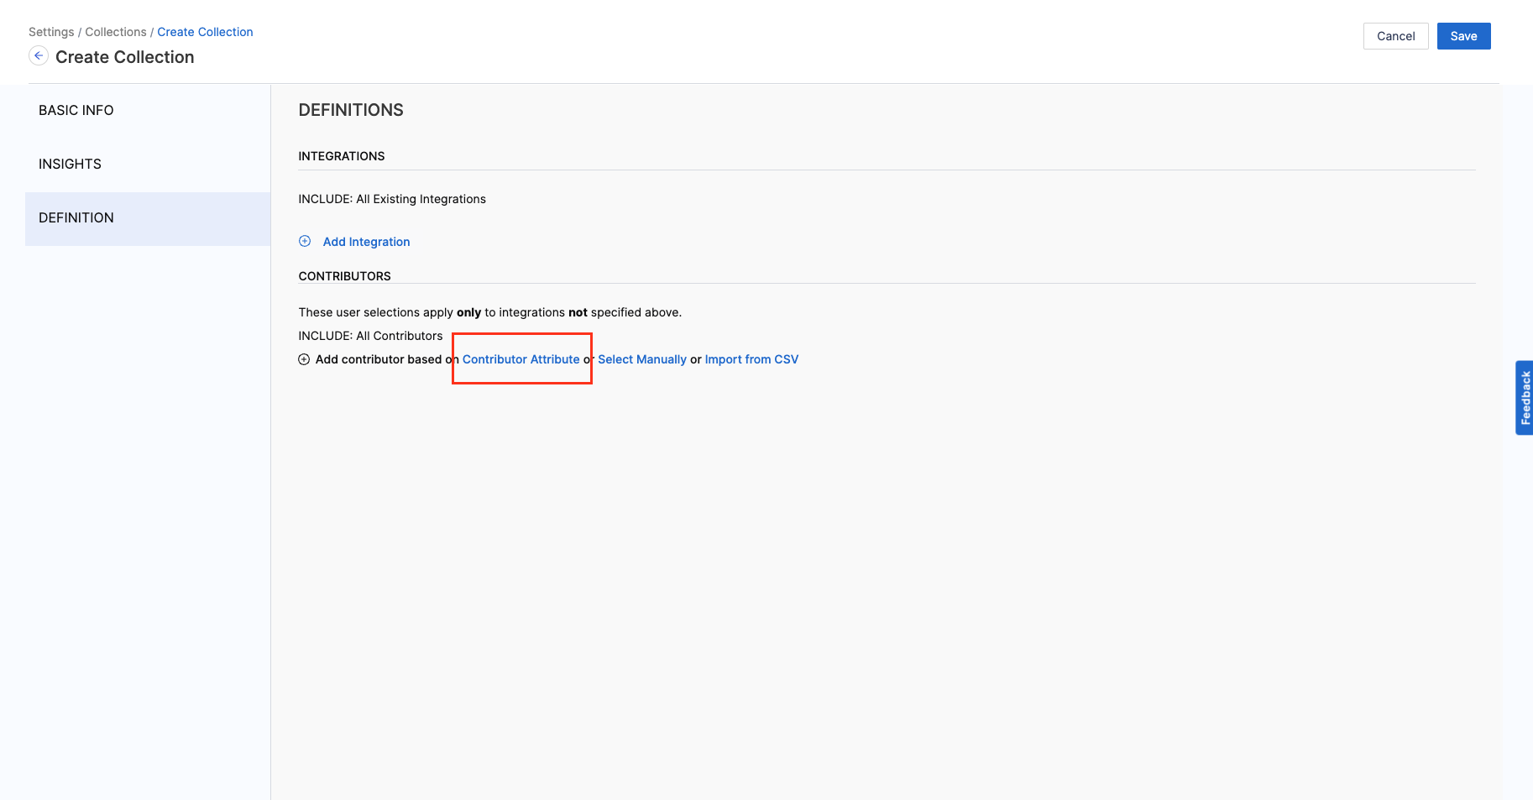Screen dimensions: 1533x800
Task: Switch to the BASIC INFO section
Action: coord(76,111)
